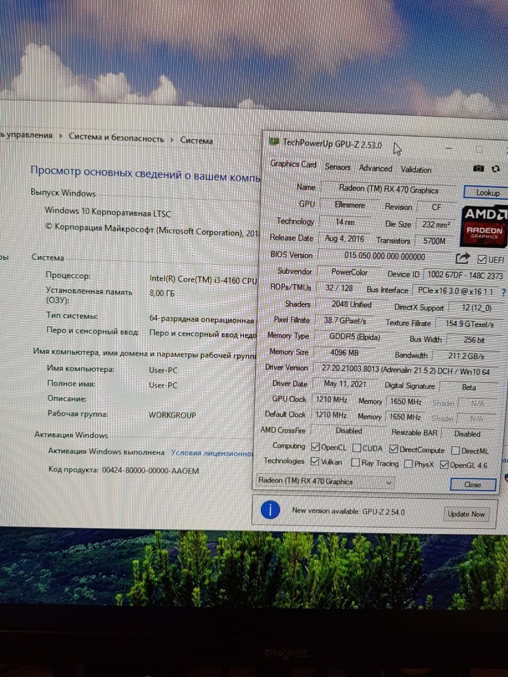Toggle the PhysX checkbox

pos(408,464)
